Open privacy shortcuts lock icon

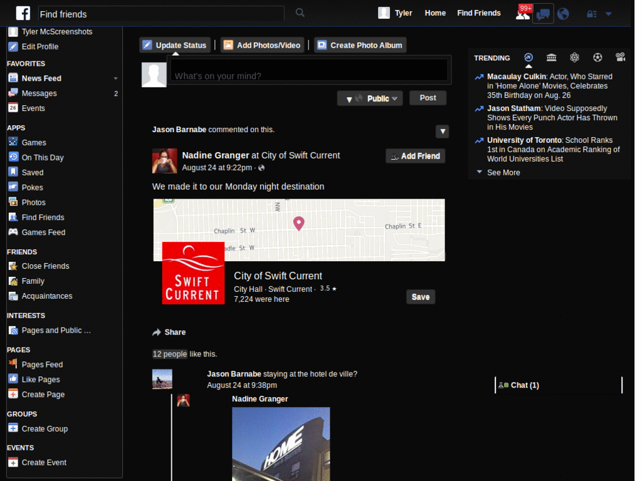(x=591, y=14)
